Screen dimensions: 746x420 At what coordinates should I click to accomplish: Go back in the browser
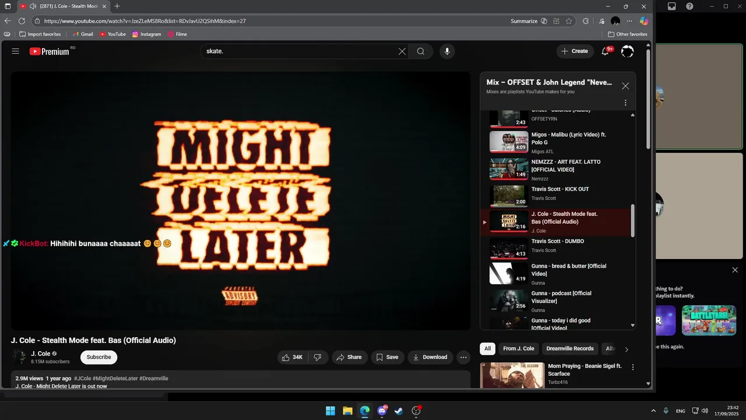8,21
